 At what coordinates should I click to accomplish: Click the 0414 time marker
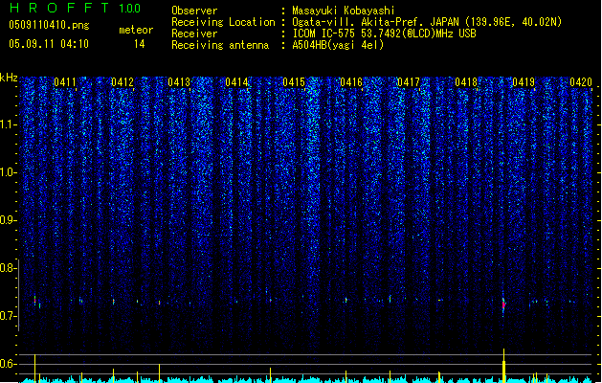point(236,82)
